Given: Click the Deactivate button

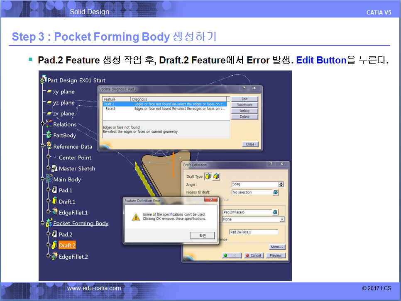Looking at the screenshot, I should click(x=245, y=105).
